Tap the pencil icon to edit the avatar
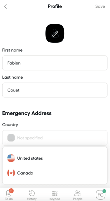Viewport: 110px width, 201px height. [x=55, y=34]
